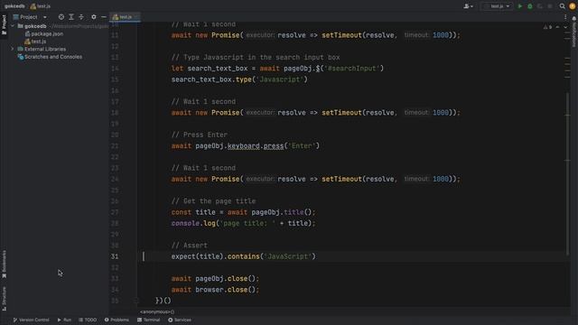Click 'JavaScript' inside the expect contains call
Screen dimensions: 578x325
[288, 256]
